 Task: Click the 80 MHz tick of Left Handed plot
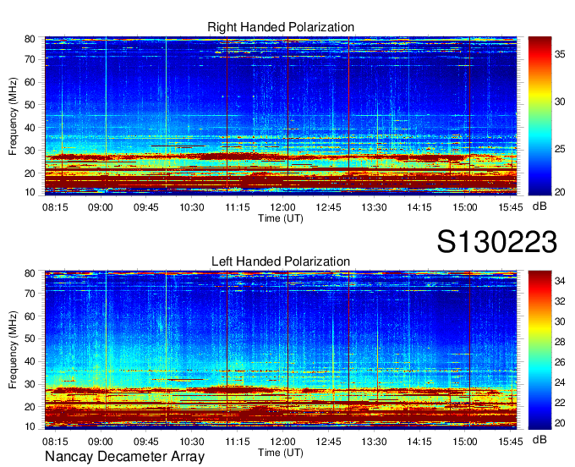click(x=30, y=273)
